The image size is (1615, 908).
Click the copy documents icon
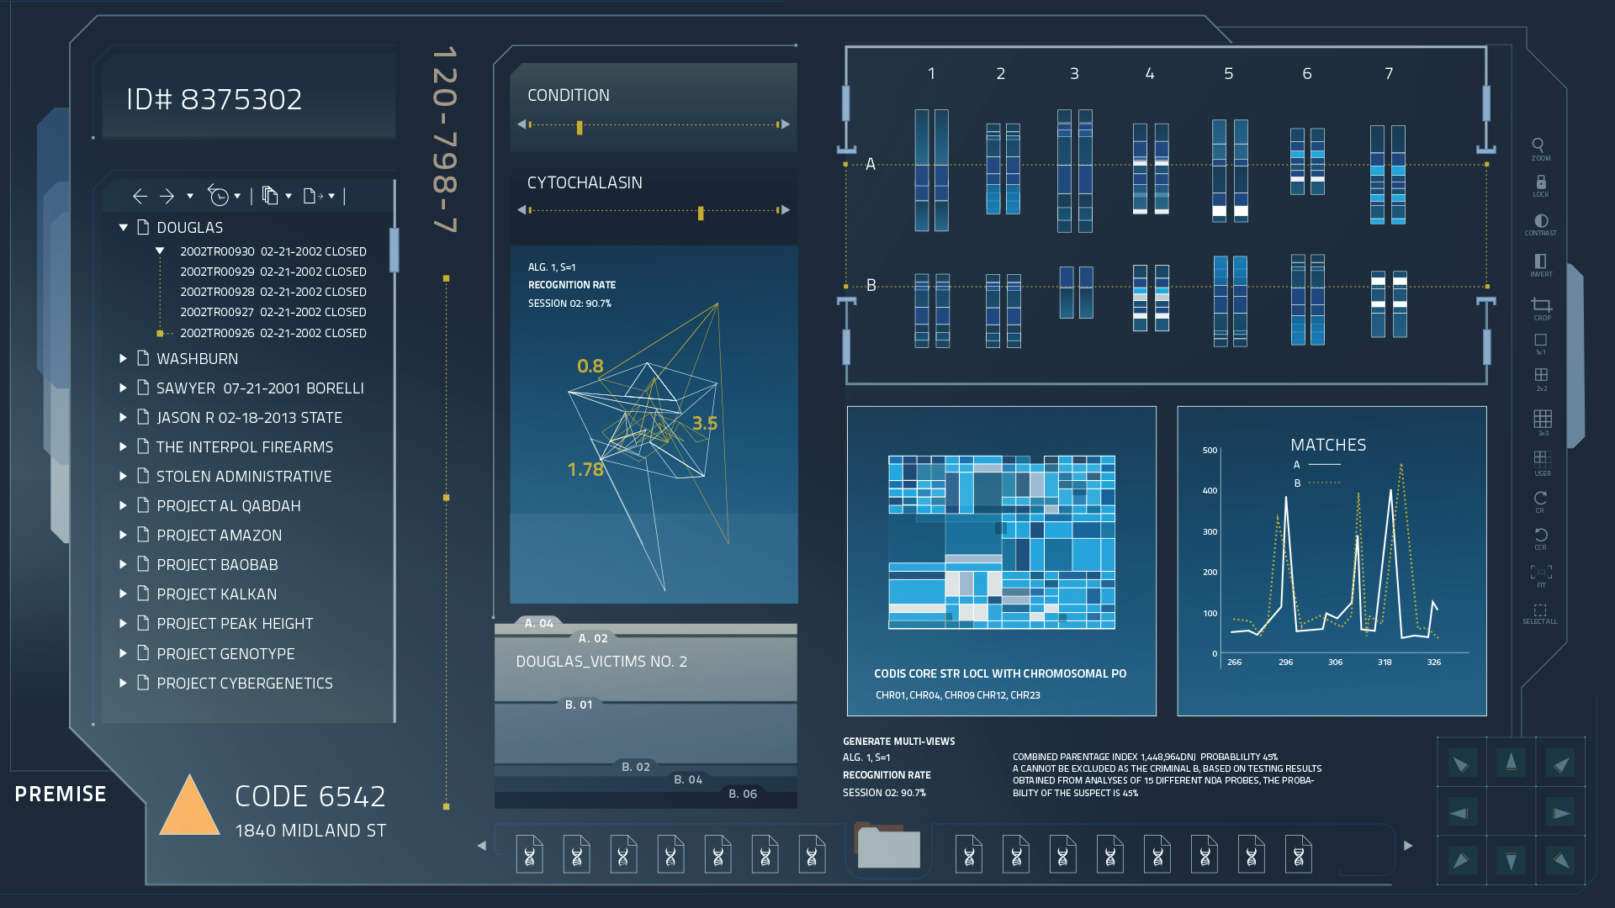[x=270, y=196]
